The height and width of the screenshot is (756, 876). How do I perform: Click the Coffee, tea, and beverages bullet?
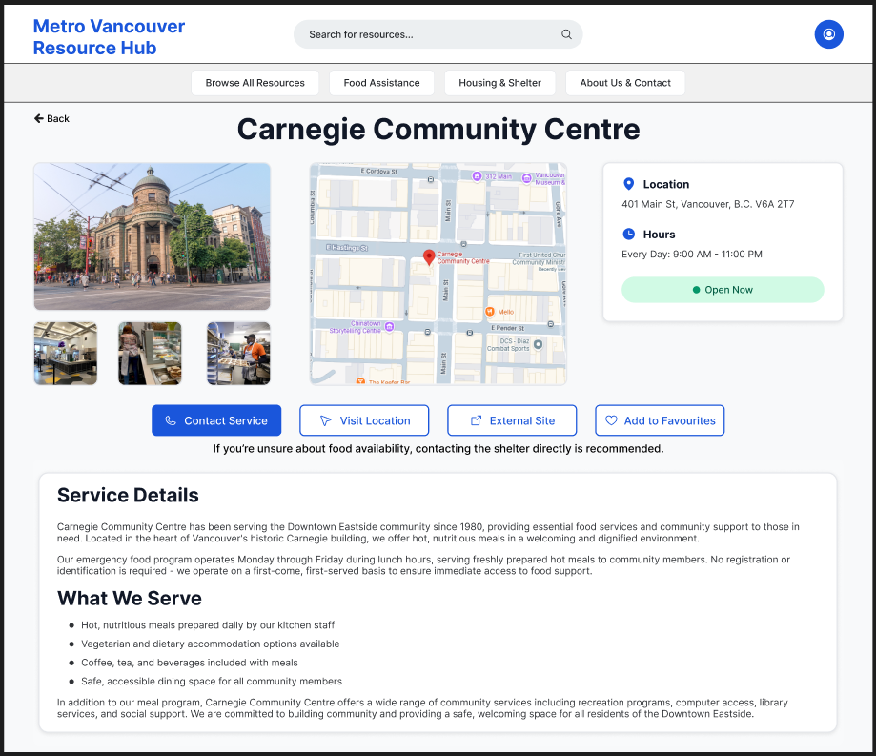[x=190, y=663]
